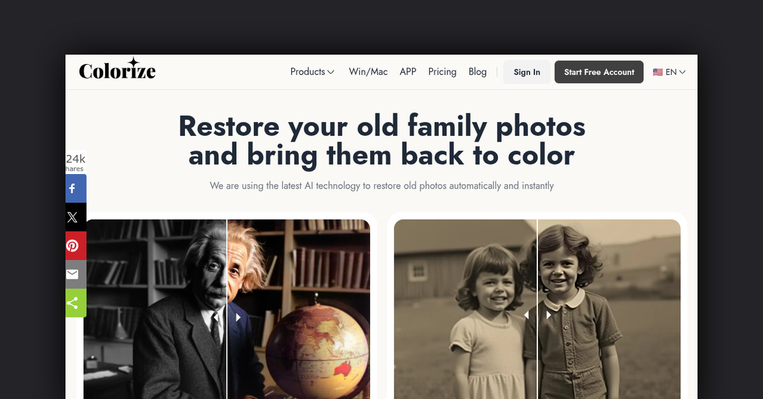
Task: Open the APP navigation link
Action: tap(408, 72)
